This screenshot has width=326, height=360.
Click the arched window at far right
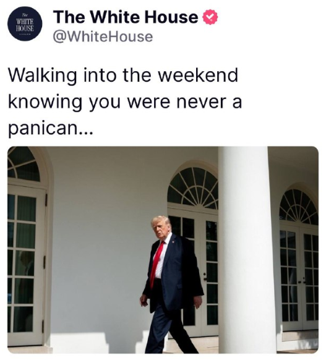tap(298, 207)
